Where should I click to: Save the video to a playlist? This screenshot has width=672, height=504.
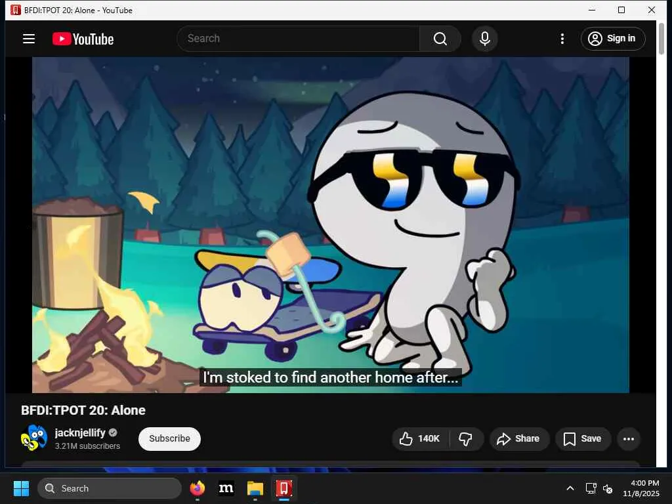(583, 438)
